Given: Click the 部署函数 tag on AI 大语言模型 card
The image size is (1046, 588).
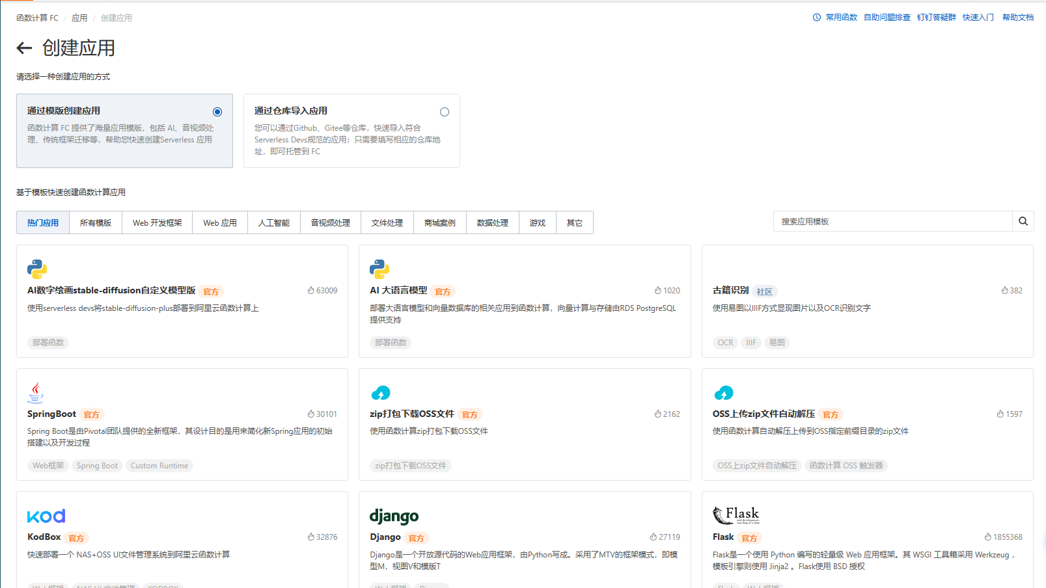Looking at the screenshot, I should pos(391,343).
